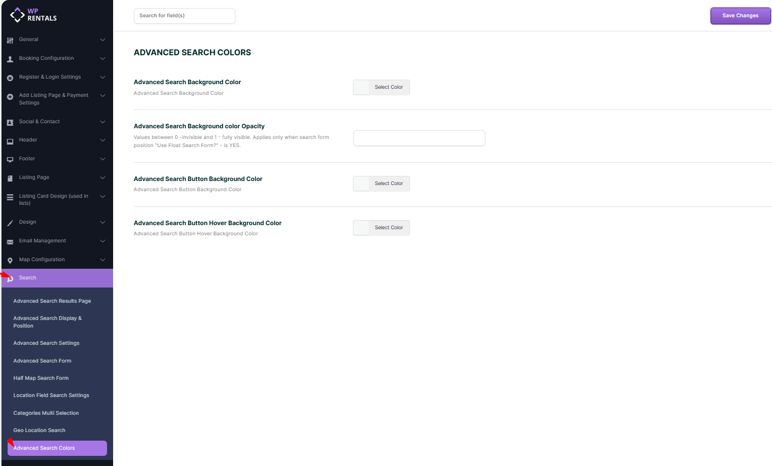Image resolution: width=772 pixels, height=466 pixels.
Task: Click the Listing Page sidebar icon
Action: [x=10, y=178]
